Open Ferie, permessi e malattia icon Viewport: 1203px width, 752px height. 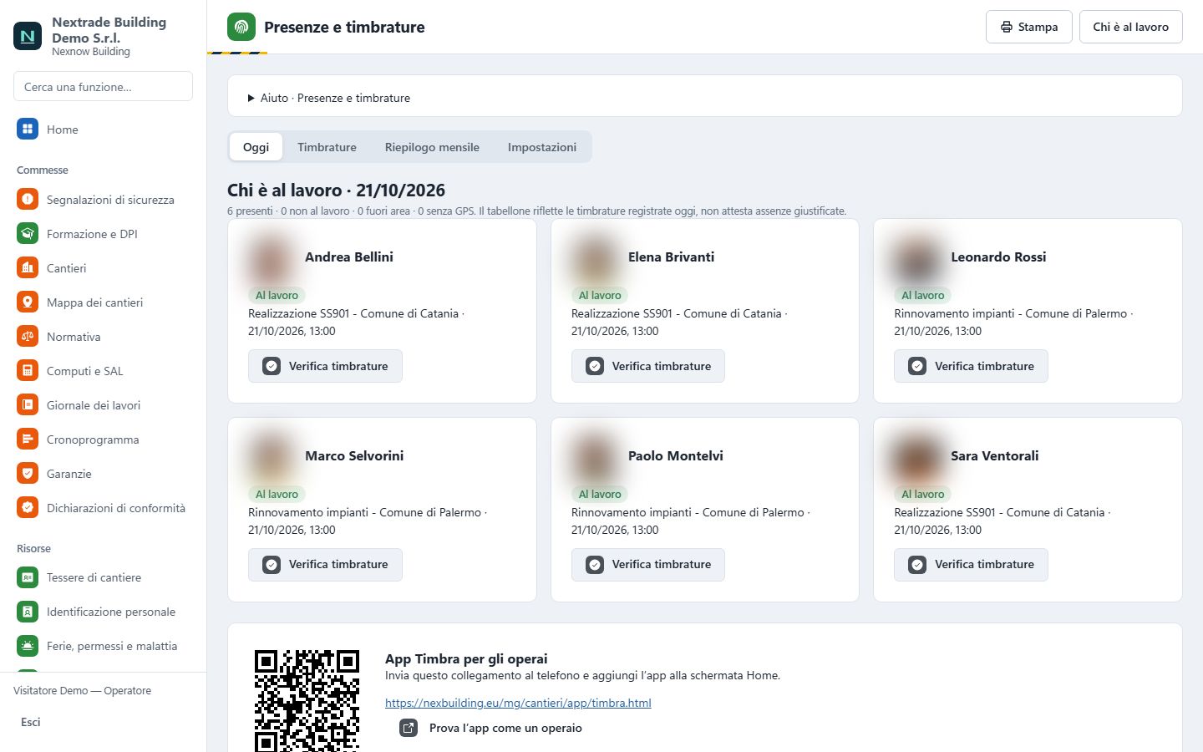28,646
